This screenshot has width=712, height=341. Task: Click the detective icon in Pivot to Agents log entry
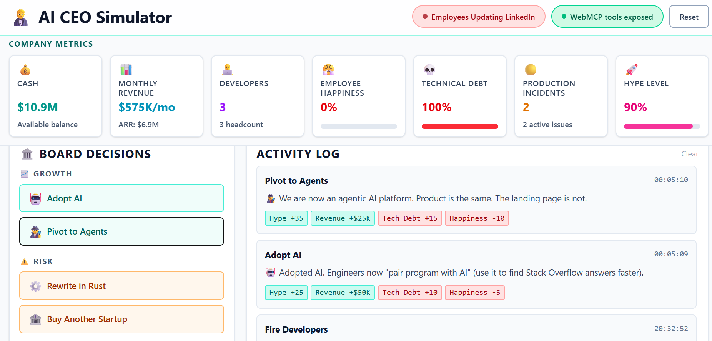click(x=271, y=199)
